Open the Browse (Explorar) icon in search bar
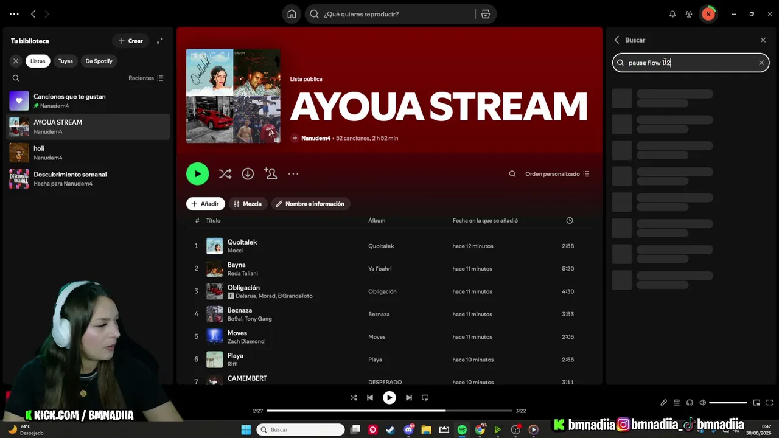Image resolution: width=779 pixels, height=438 pixels. pyautogui.click(x=486, y=14)
